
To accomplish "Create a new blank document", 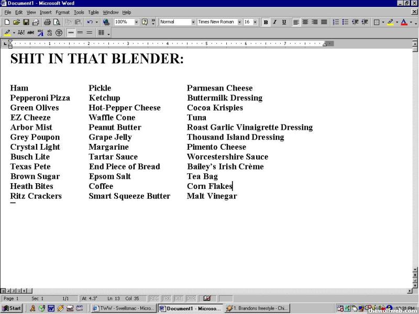I will tap(7, 22).
